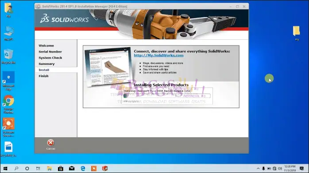Open the Summary step

point(46,64)
